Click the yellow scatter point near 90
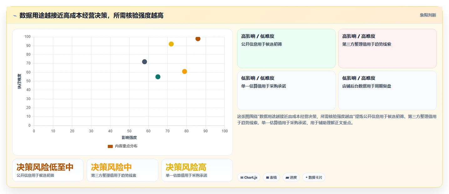The width and height of the screenshot is (449, 194). coord(171,44)
